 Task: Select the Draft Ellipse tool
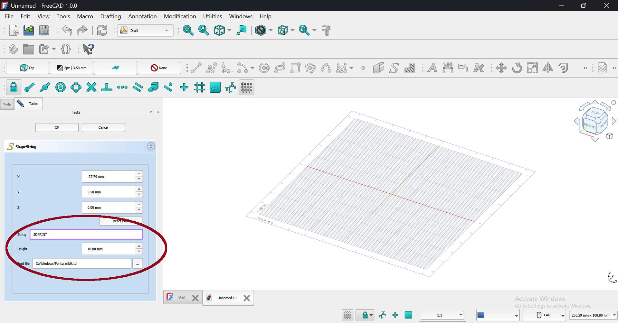tap(280, 68)
